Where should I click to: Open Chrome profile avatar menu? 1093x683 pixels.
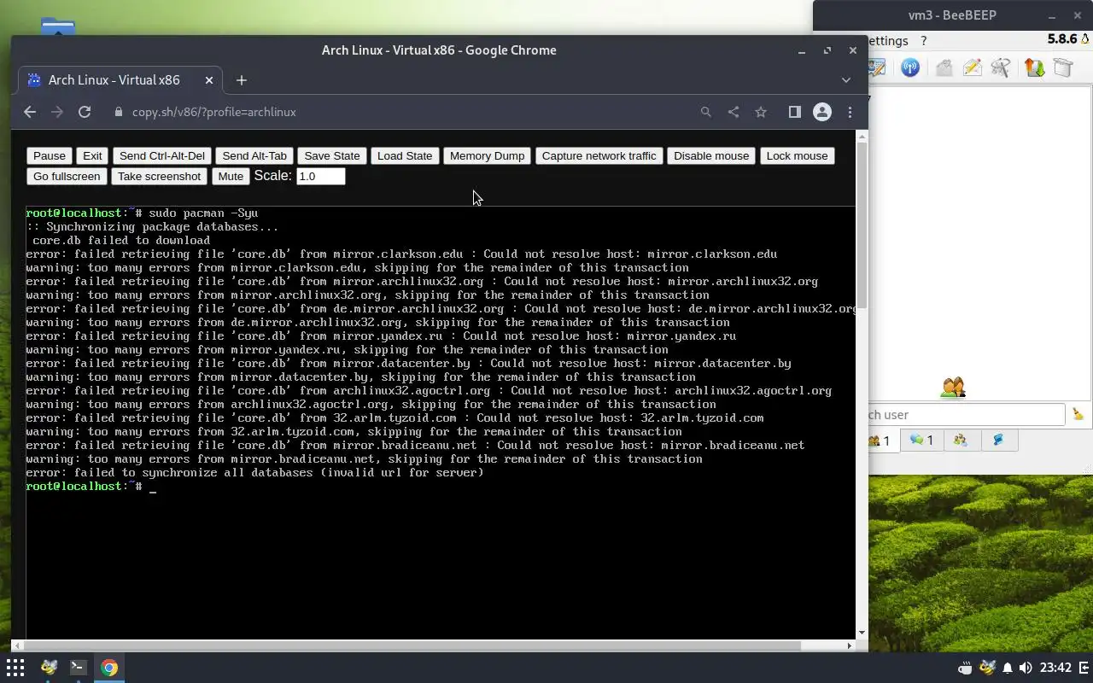822,112
